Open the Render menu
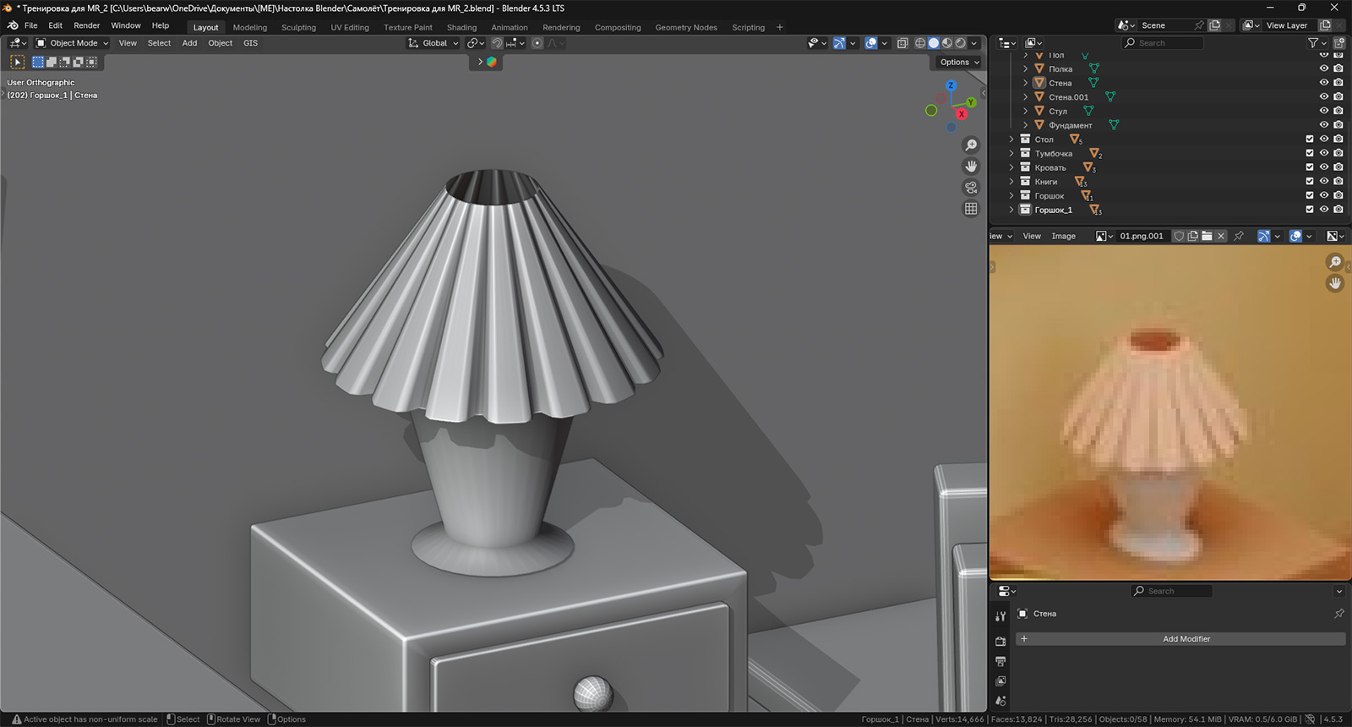Viewport: 1352px width, 727px height. (x=86, y=25)
